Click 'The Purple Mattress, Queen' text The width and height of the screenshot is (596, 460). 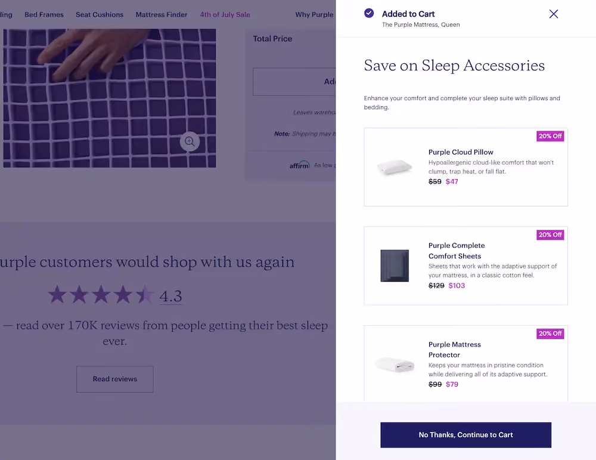click(x=421, y=24)
